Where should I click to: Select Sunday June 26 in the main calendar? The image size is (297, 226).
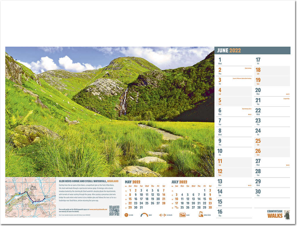272,152
